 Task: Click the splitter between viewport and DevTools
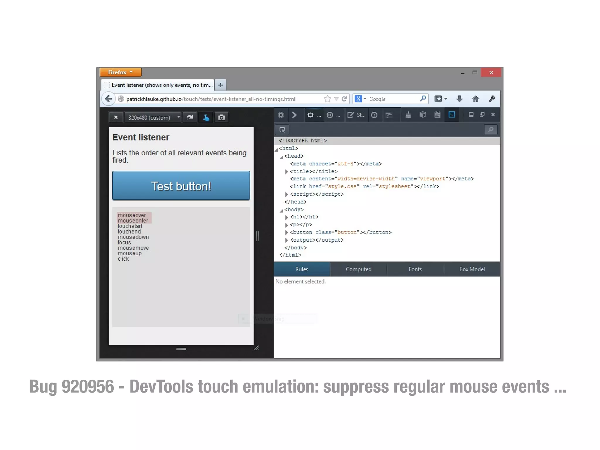point(258,236)
